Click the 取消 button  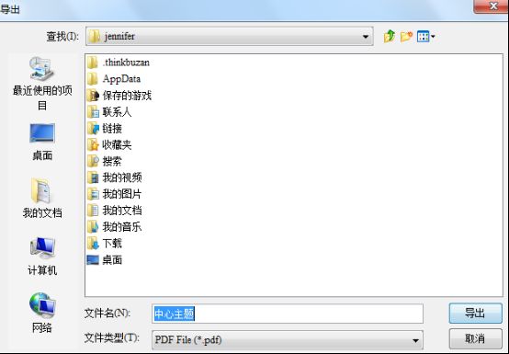[x=476, y=339]
